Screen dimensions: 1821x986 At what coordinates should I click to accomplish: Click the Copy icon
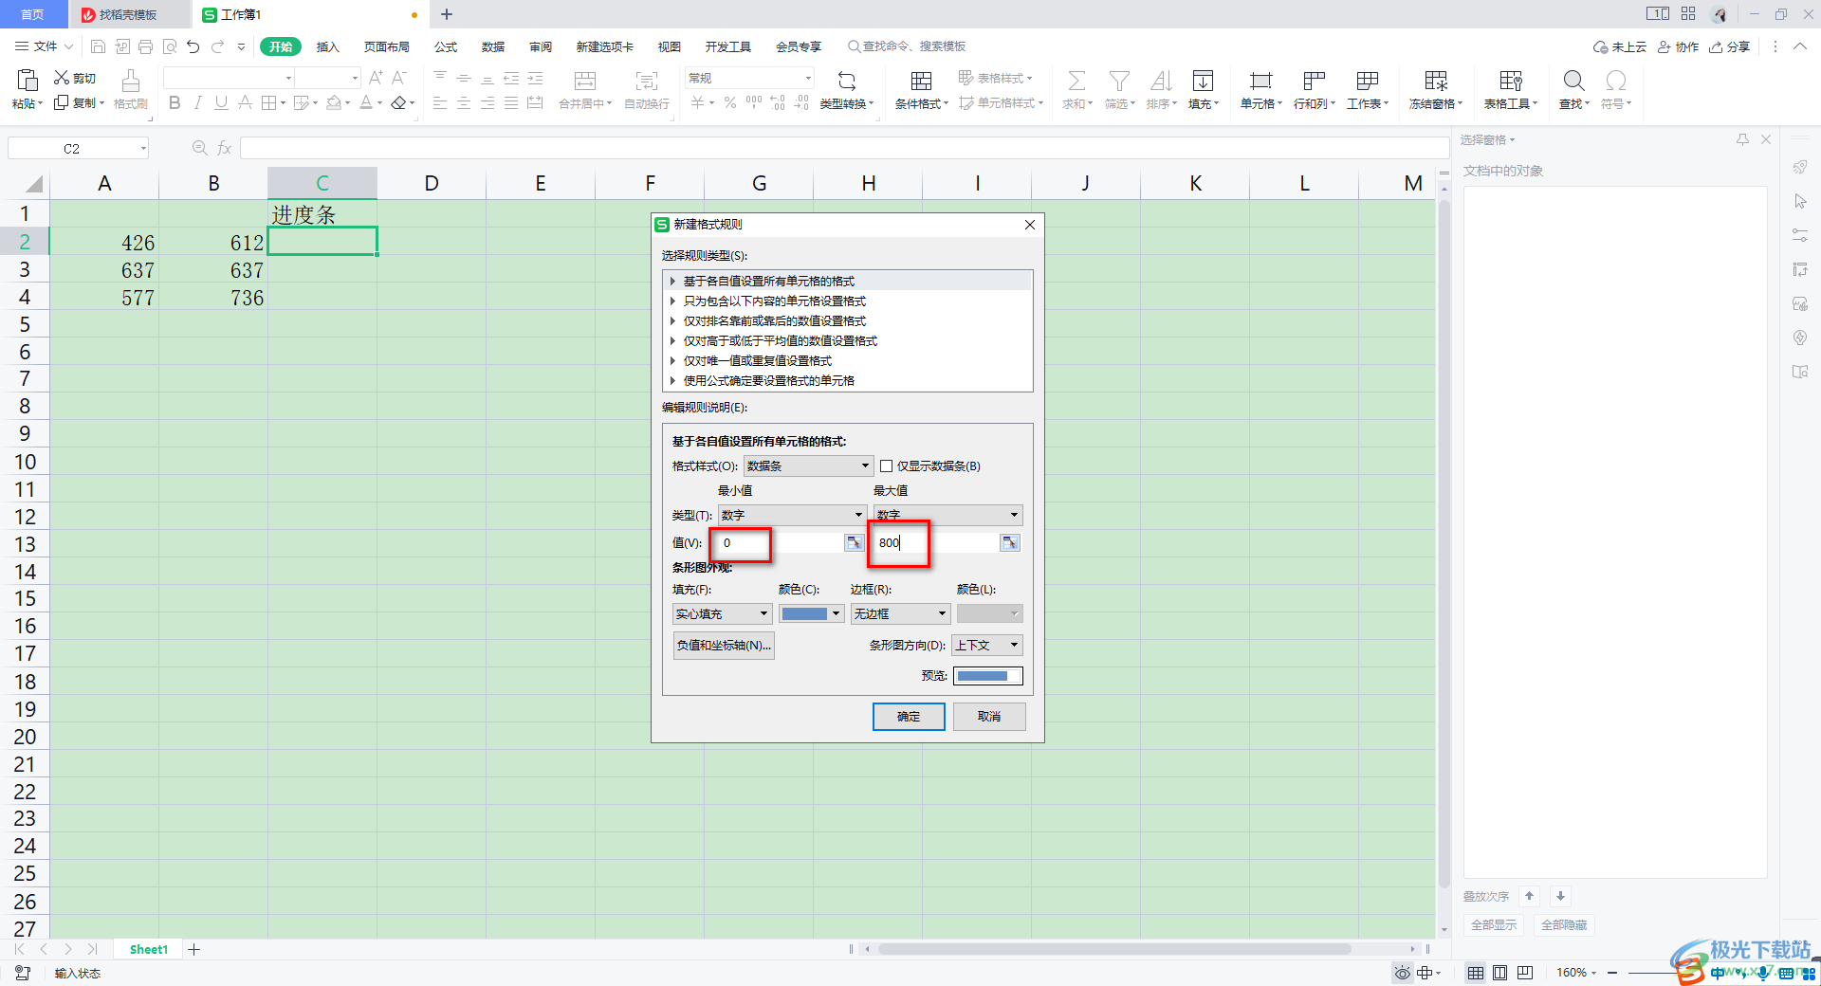pos(62,102)
